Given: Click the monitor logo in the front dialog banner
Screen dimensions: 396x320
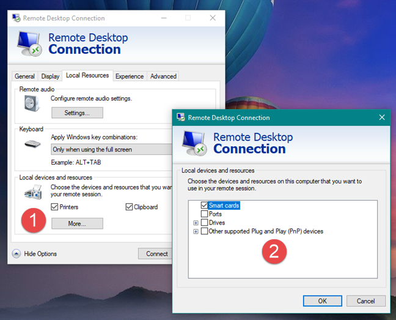Looking at the screenshot, I should (194, 143).
